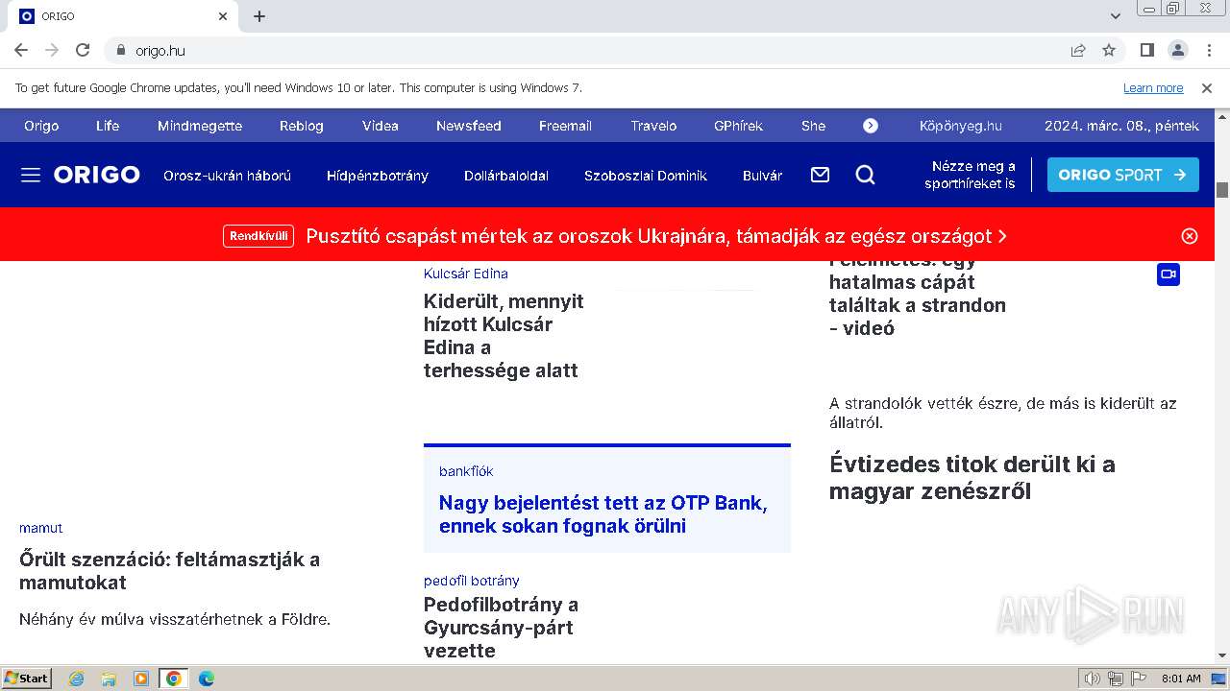
Task: Bookmark this tab with the star icon
Action: (x=1109, y=50)
